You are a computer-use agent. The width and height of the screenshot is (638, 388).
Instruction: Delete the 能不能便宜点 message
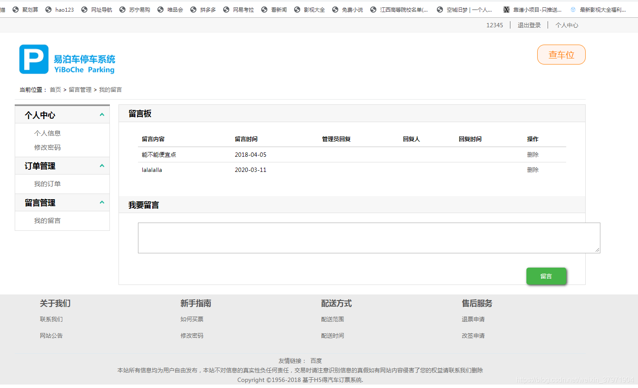click(533, 155)
